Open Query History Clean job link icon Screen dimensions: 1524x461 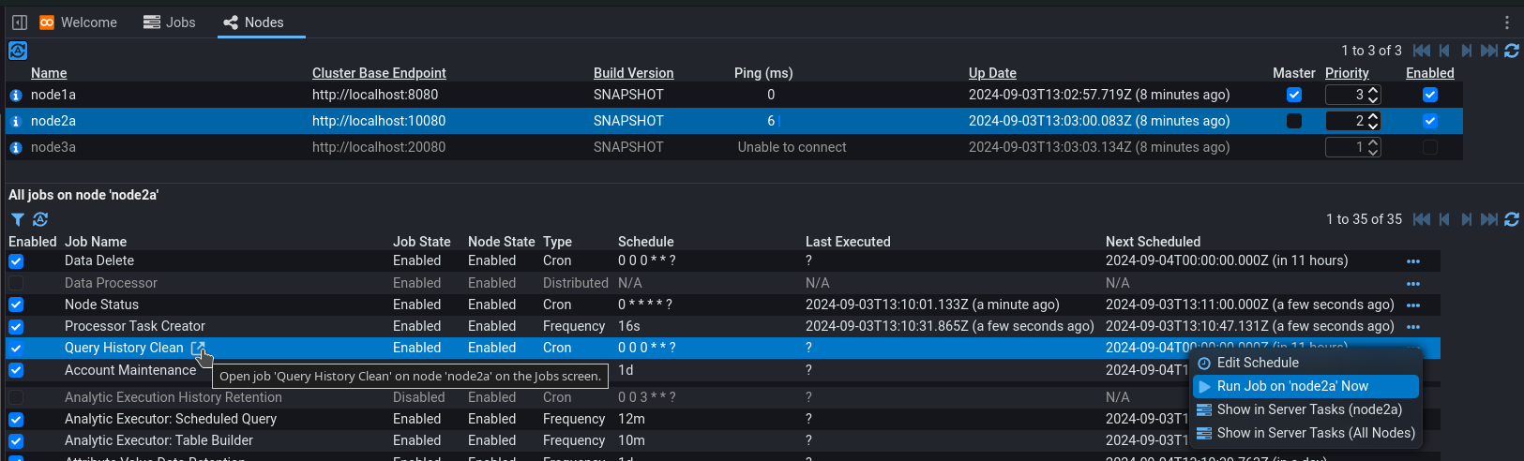[x=197, y=348]
